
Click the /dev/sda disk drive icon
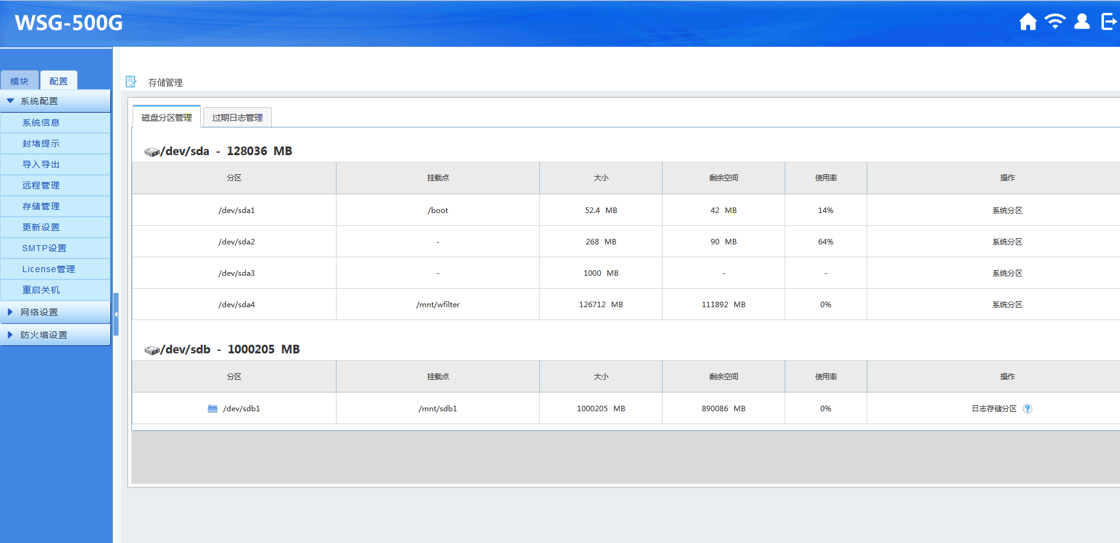pyautogui.click(x=152, y=152)
